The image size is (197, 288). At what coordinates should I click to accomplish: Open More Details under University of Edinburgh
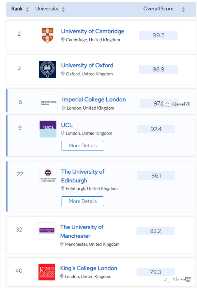click(83, 201)
